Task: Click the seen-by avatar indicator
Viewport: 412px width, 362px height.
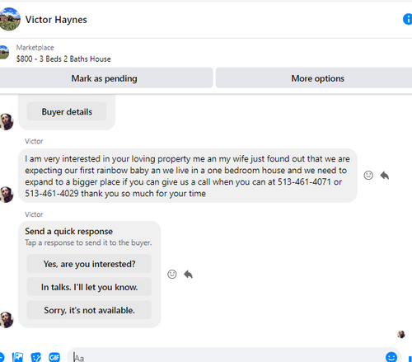Action: click(x=401, y=334)
